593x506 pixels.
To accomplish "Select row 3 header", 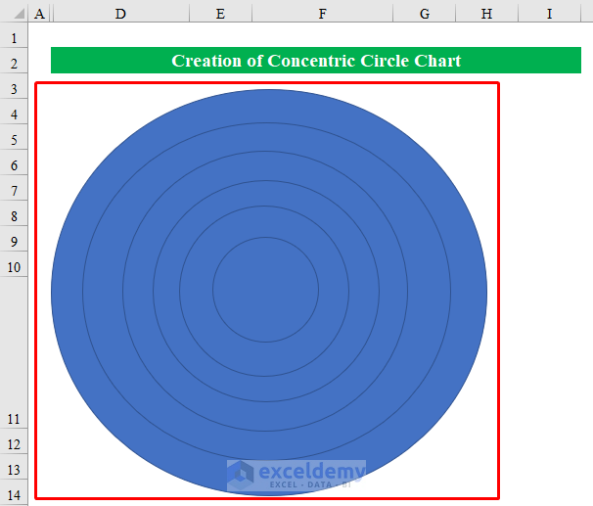I will click(x=14, y=86).
